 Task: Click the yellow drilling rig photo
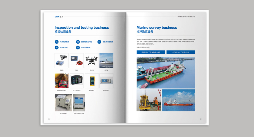tap(149, 100)
